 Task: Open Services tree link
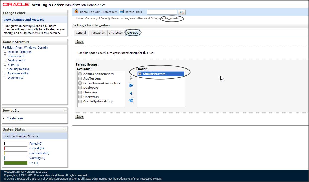pos(13,65)
